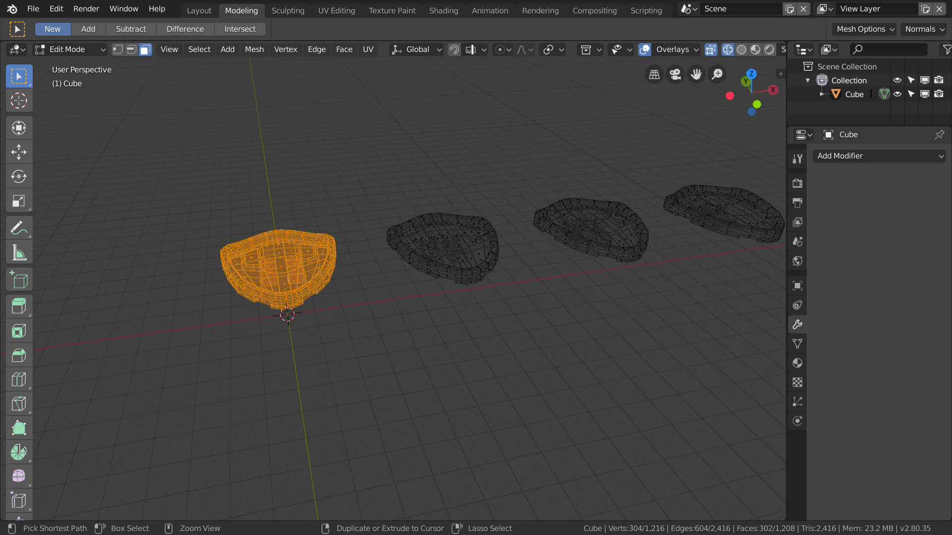Open the Texture checker properties tab

coord(797,382)
